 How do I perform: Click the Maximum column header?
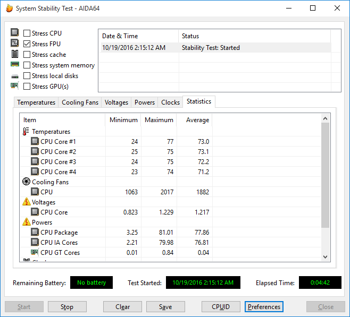point(159,120)
